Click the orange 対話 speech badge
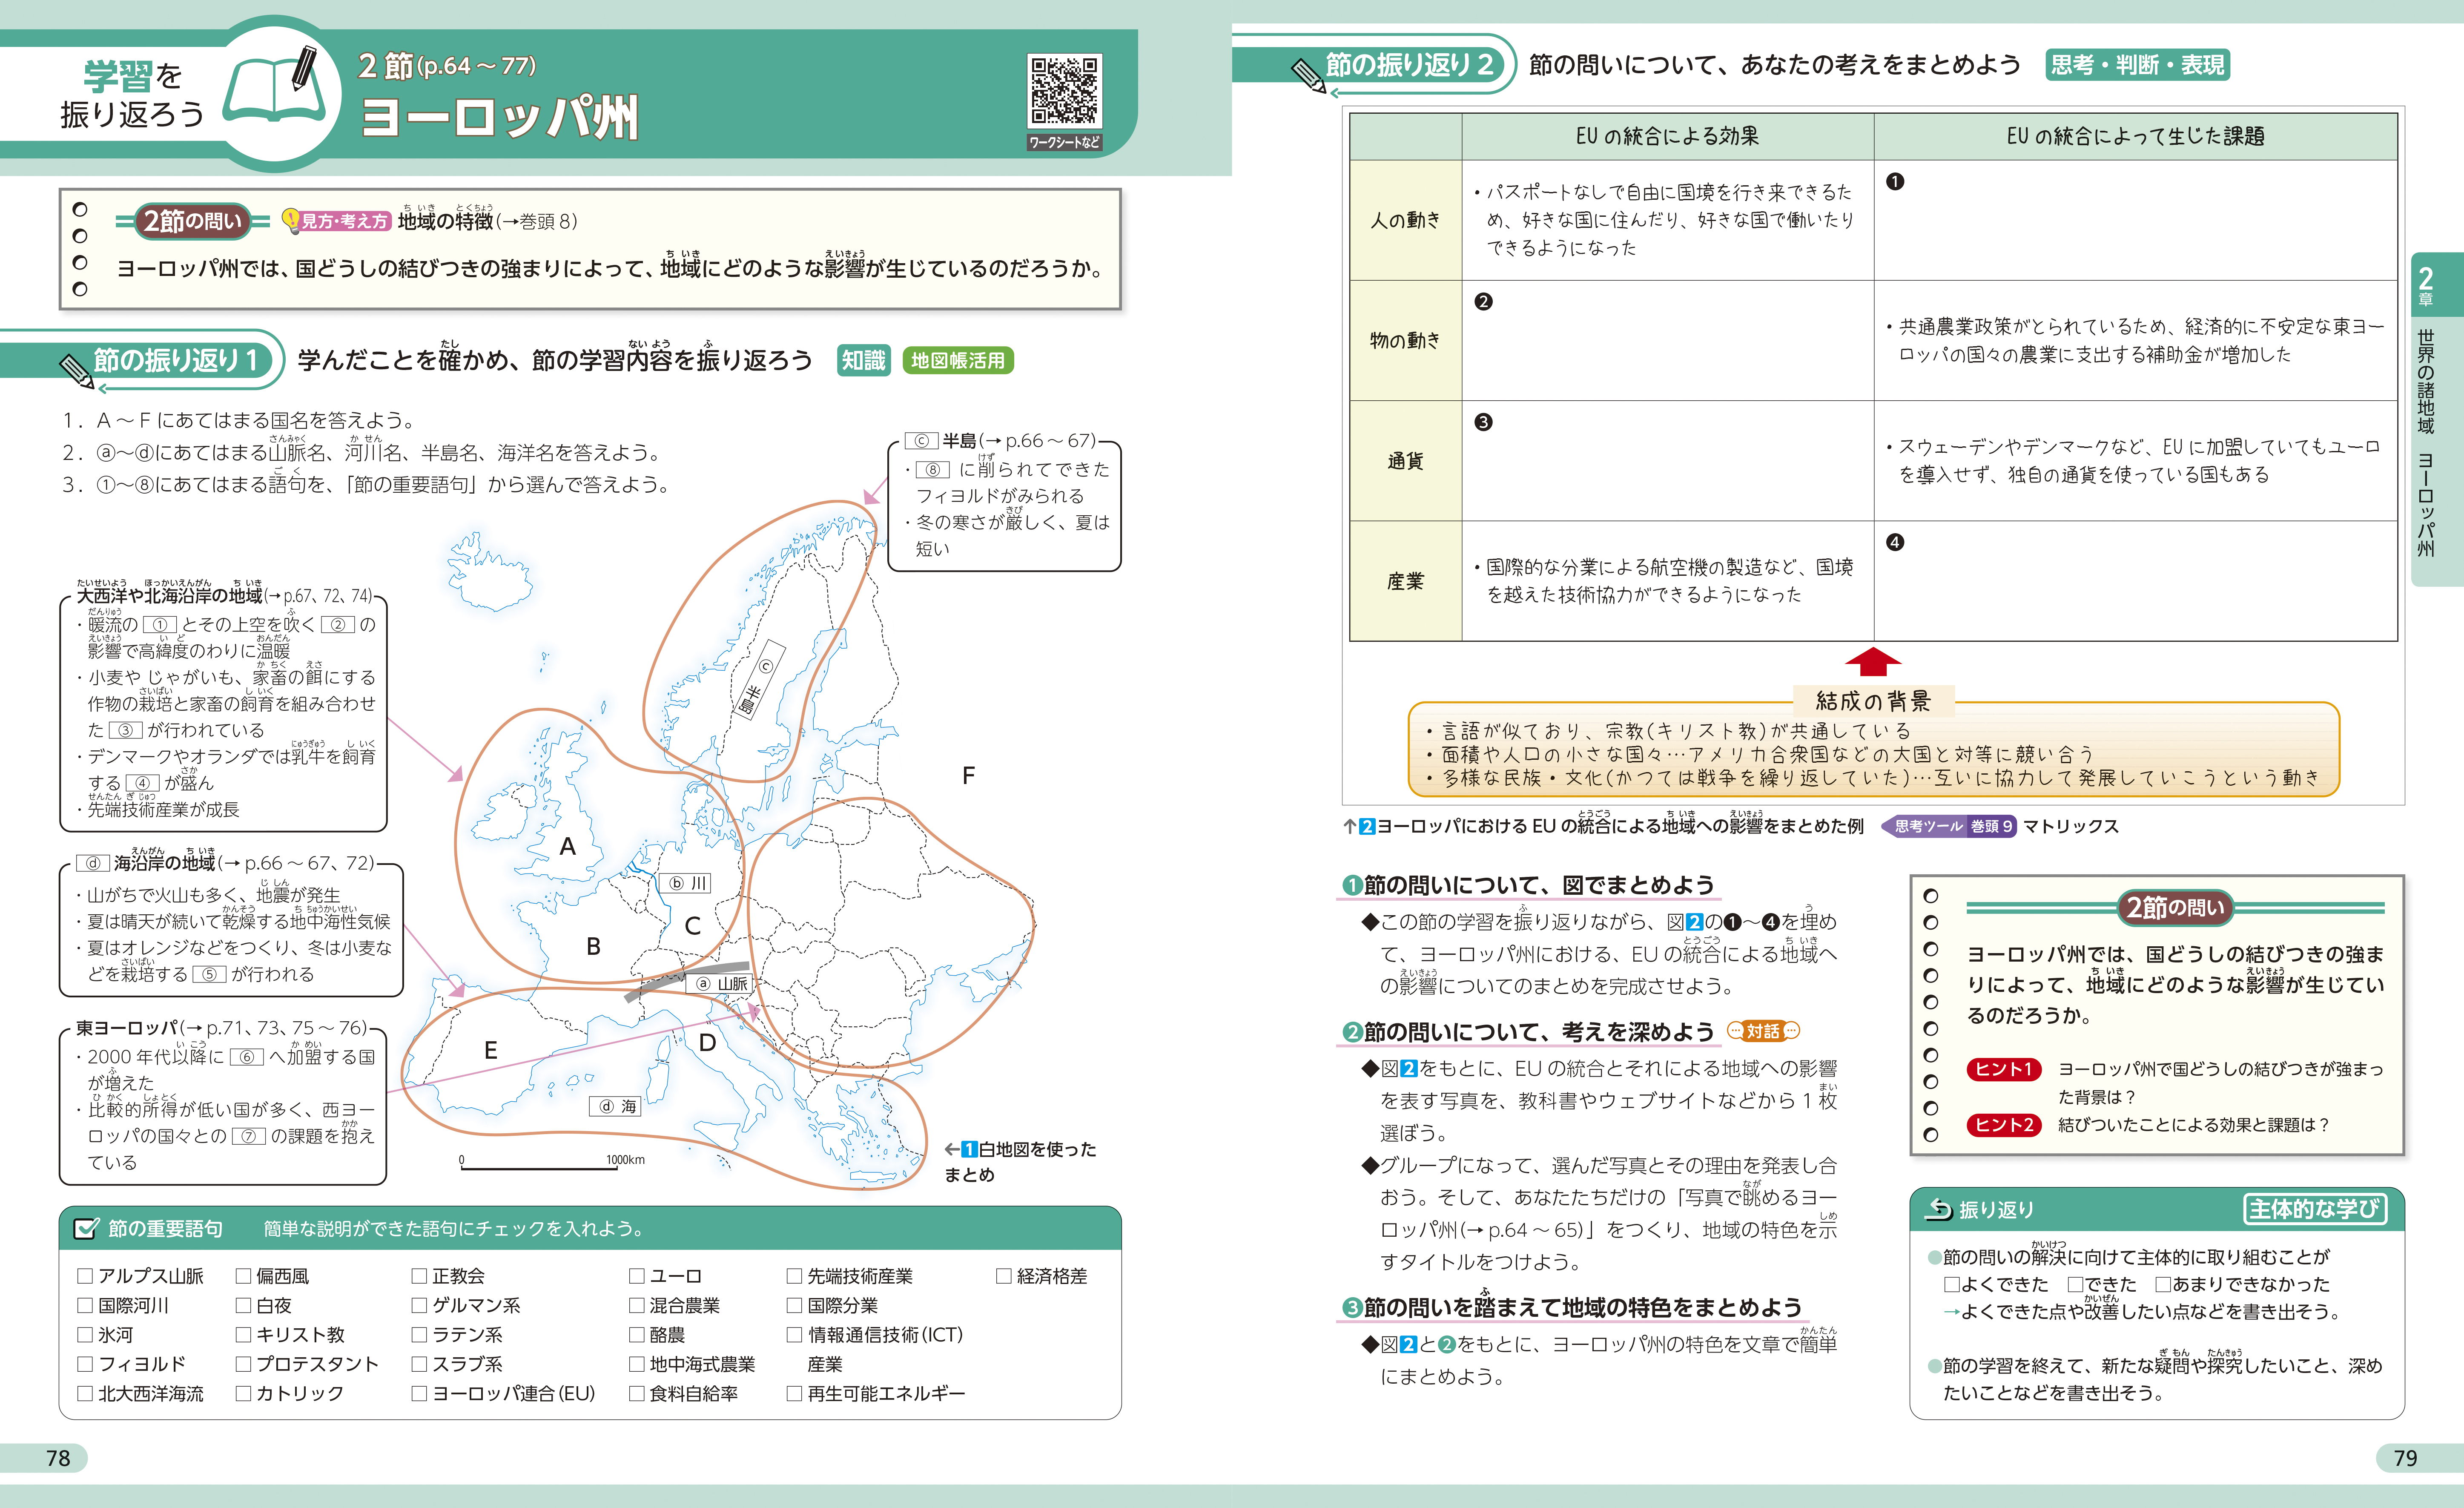2464x1508 pixels. pyautogui.click(x=1763, y=1031)
